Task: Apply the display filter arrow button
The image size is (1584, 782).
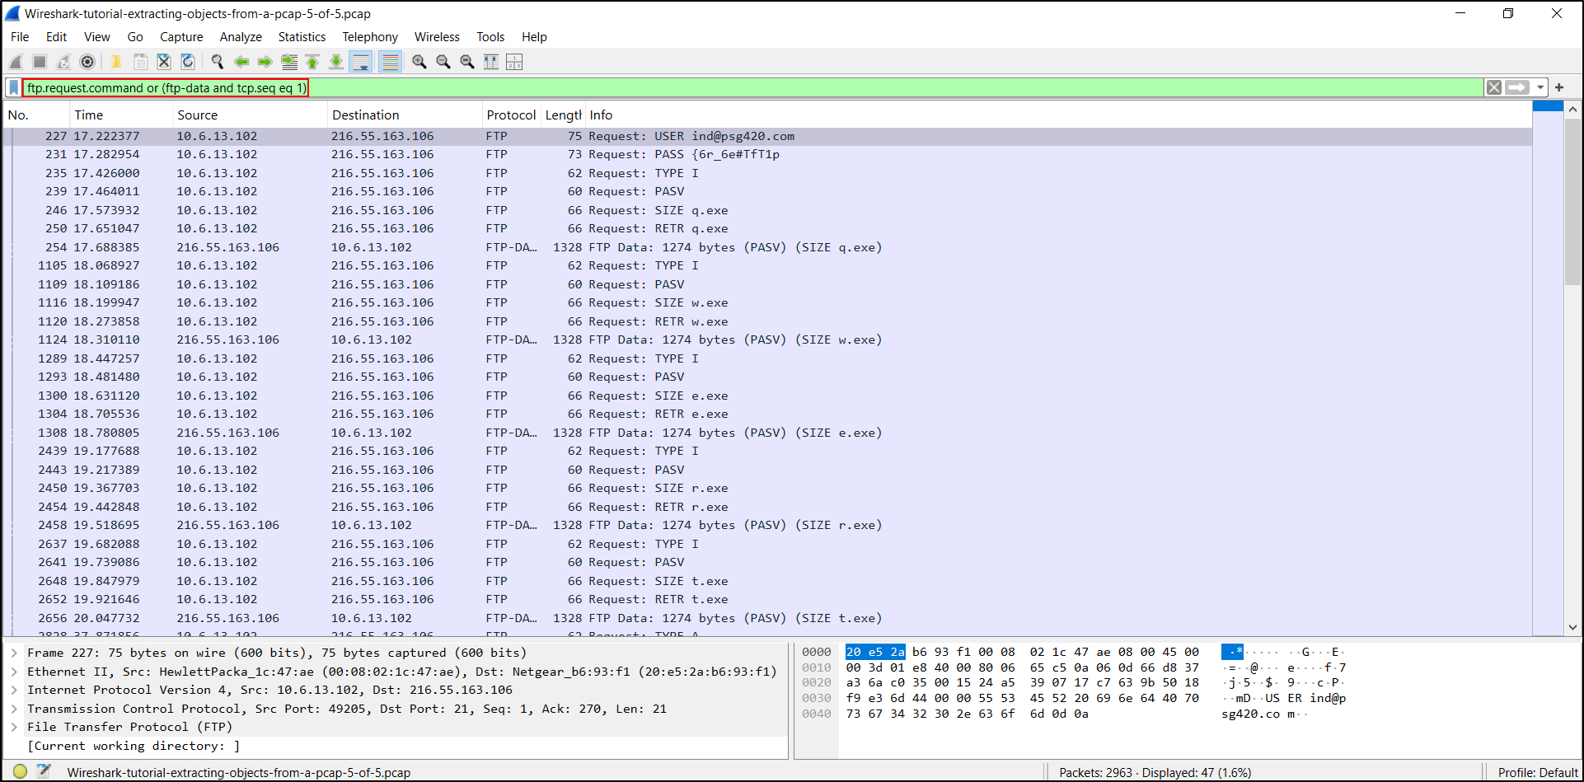Action: pos(1517,87)
